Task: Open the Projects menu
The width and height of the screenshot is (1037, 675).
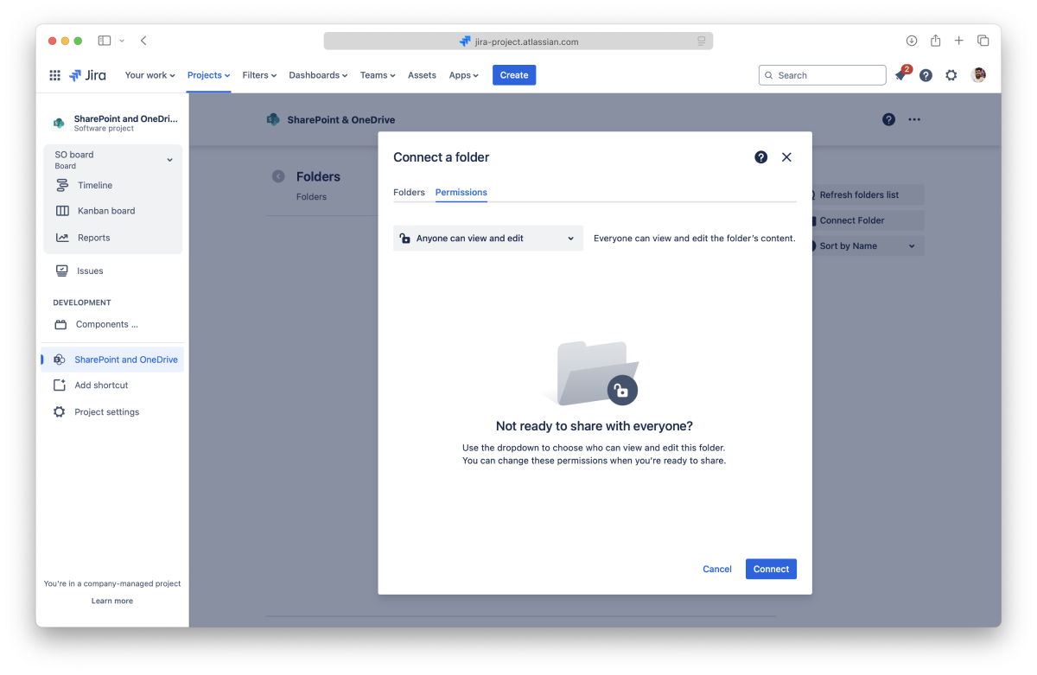Action: [208, 75]
